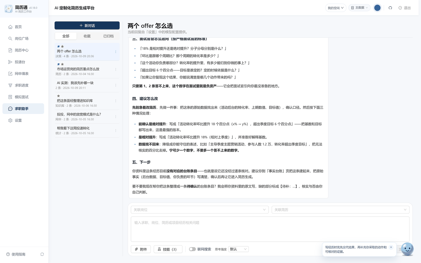Unpin 市场运营岗的简历重点怎么放 conversation
This screenshot has width=421, height=263.
pos(58,64)
